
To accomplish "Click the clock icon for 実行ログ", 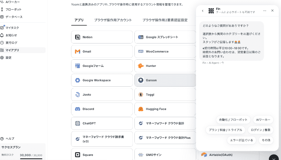I will (x=2, y=43).
